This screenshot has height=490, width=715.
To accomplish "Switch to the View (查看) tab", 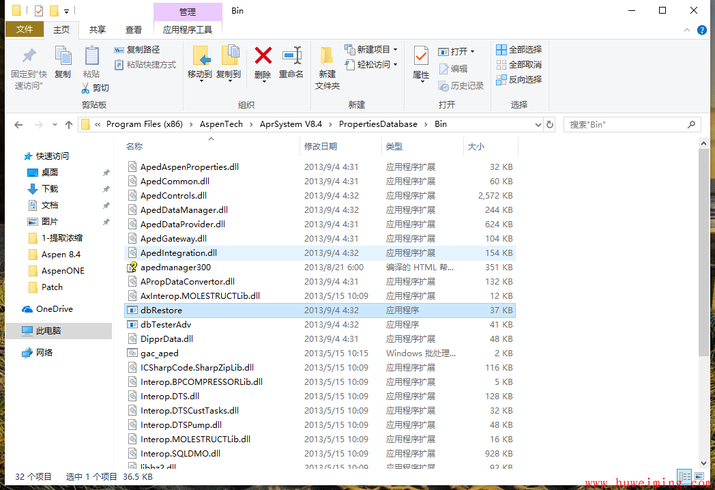I will tap(134, 29).
